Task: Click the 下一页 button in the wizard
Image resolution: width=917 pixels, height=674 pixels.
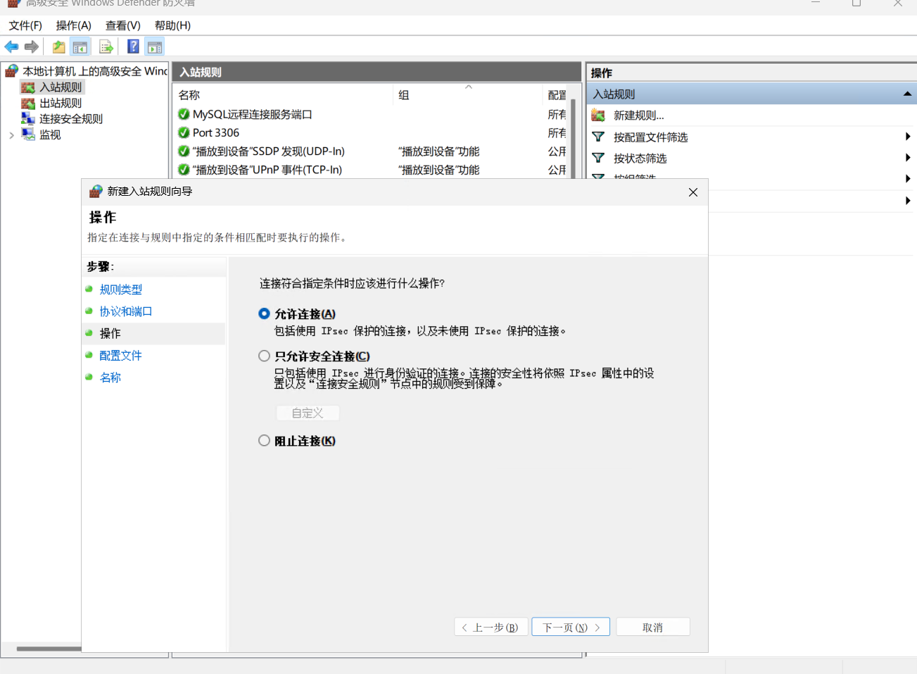Action: click(571, 628)
